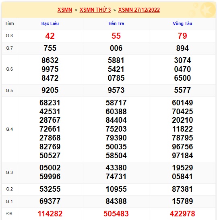Image resolution: width=217 pixels, height=220 pixels.
Task: Select Bến Tre G.5 number 9573
Action: pos(116,90)
